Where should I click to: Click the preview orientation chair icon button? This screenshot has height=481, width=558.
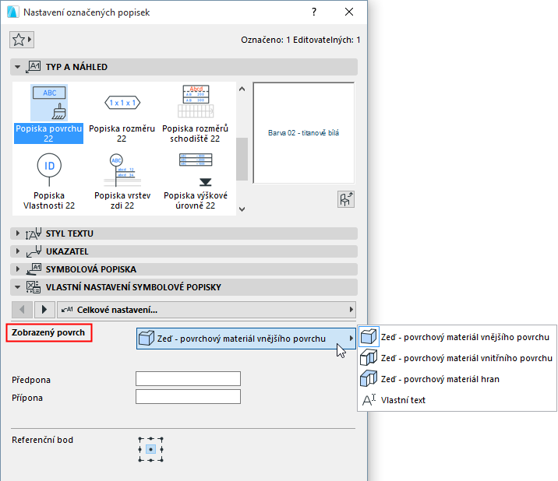(x=346, y=199)
